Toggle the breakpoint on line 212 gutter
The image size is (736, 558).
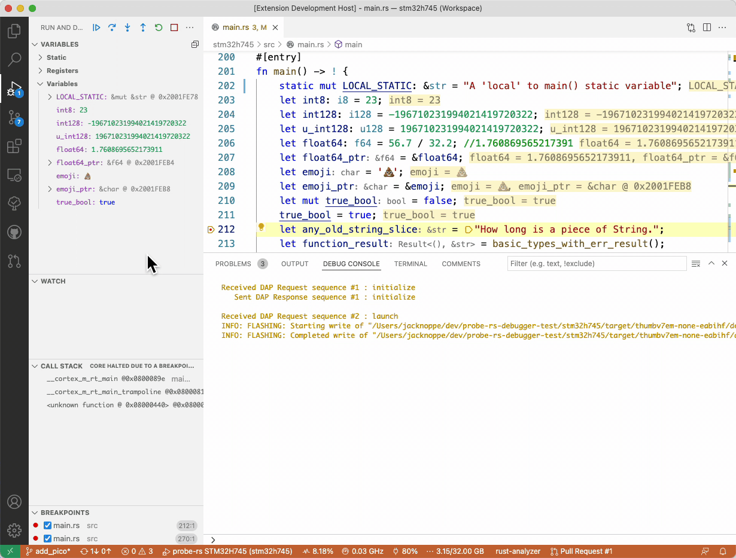pyautogui.click(x=211, y=230)
